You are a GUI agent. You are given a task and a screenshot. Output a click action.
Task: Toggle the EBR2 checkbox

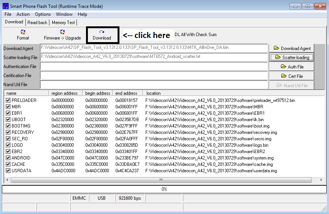click(x=8, y=151)
